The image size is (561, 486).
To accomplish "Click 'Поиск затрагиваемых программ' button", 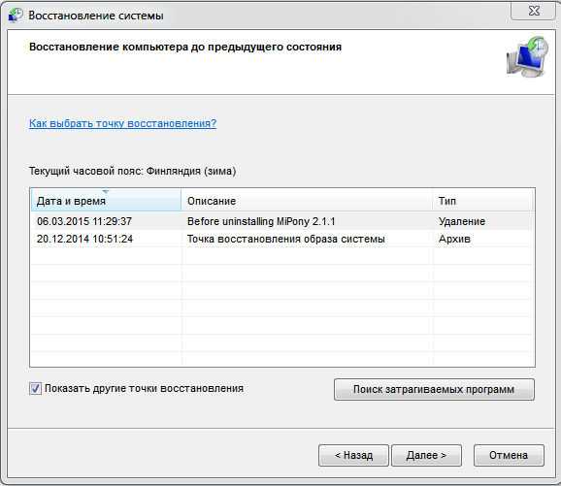I will 434,389.
